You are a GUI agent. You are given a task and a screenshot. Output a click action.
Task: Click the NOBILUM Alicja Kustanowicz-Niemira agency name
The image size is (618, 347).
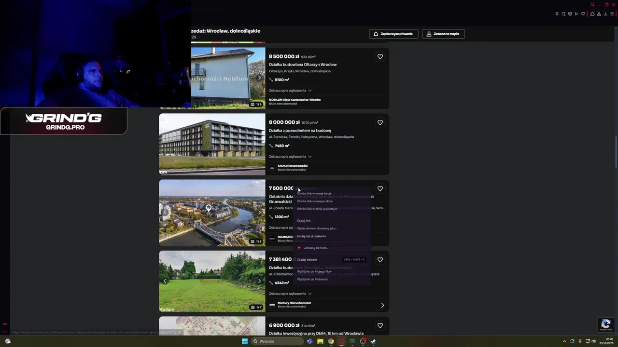(x=295, y=100)
